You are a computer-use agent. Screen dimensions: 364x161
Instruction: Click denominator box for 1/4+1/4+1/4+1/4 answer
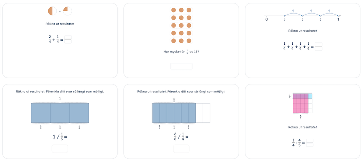click(319, 49)
